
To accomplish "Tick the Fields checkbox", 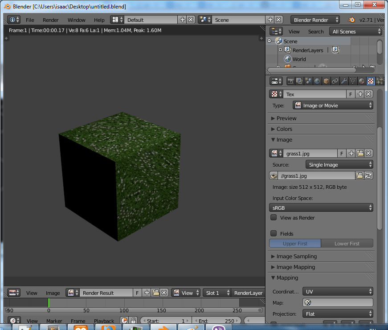I will click(274, 233).
